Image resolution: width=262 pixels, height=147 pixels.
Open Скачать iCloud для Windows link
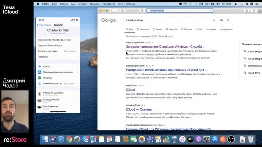169,129
